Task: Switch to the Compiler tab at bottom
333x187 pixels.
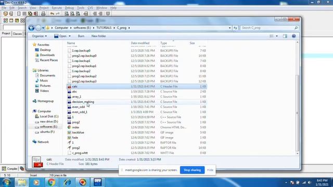Action: pyautogui.click(x=9, y=169)
